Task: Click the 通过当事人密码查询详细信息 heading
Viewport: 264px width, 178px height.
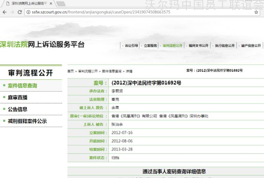Action: click(174, 171)
